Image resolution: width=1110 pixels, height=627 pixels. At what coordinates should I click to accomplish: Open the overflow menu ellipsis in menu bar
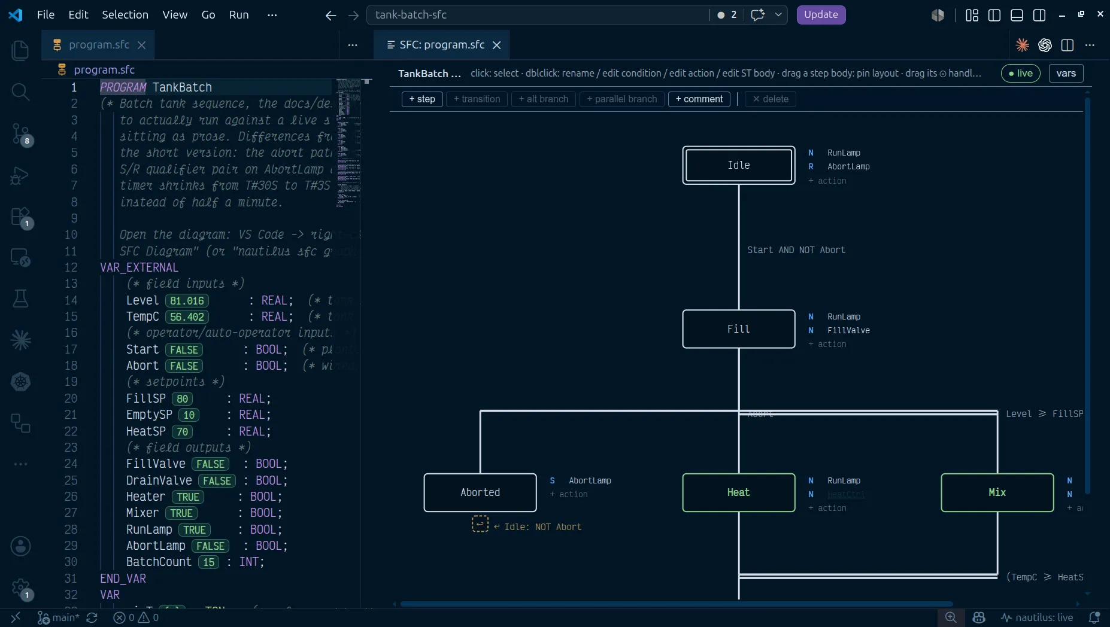272,15
